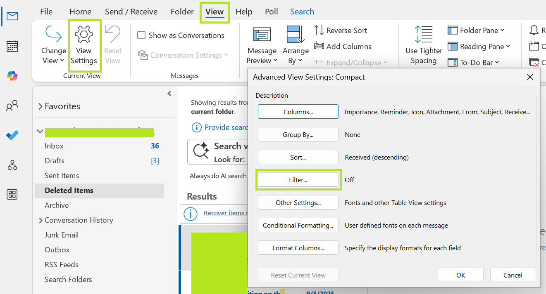Open Conditional Formatting... button
Image resolution: width=546 pixels, height=294 pixels.
point(298,225)
